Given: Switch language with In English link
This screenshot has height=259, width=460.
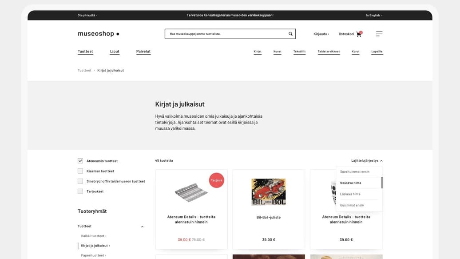Looking at the screenshot, I should coord(374,15).
